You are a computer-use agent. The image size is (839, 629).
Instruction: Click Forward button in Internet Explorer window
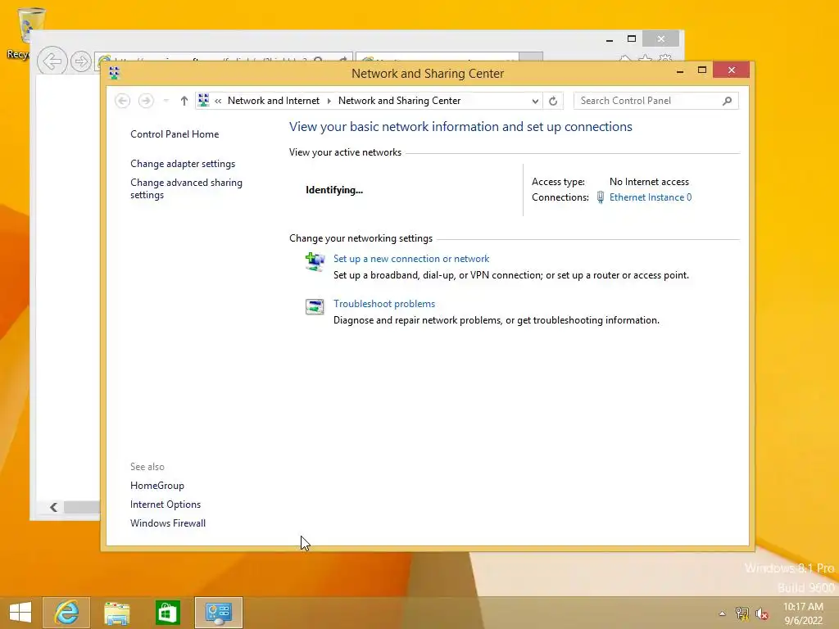click(x=81, y=61)
